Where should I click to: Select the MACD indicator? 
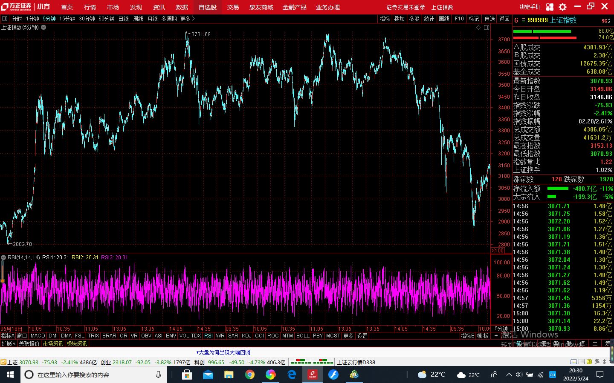point(38,336)
